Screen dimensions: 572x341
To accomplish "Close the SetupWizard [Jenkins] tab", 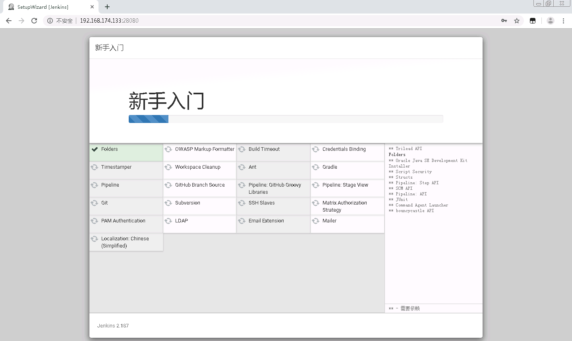I will point(92,7).
